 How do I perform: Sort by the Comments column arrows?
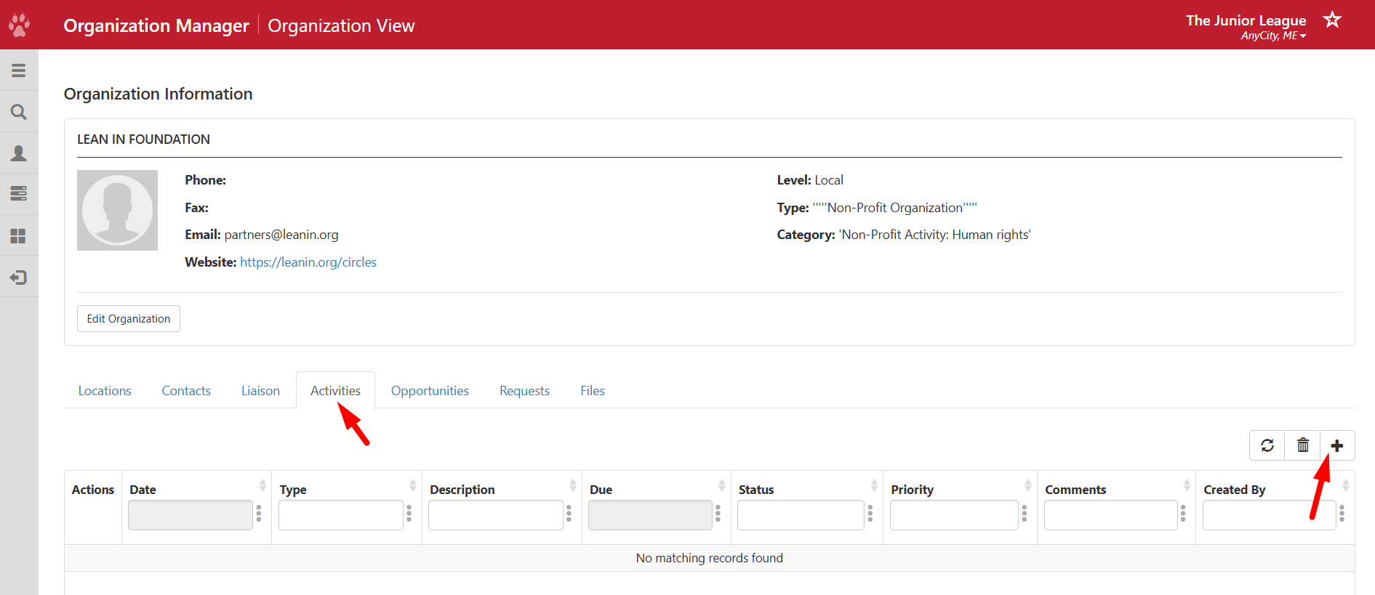coord(1187,485)
